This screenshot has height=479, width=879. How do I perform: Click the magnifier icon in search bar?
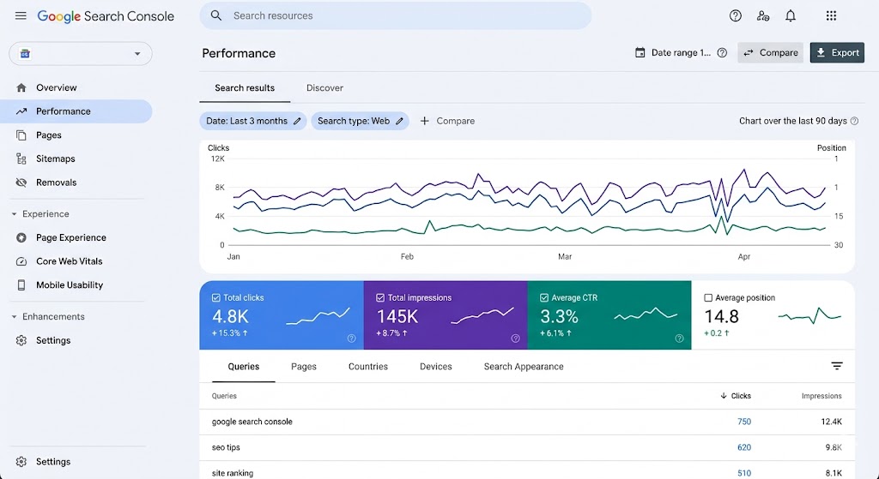click(216, 15)
